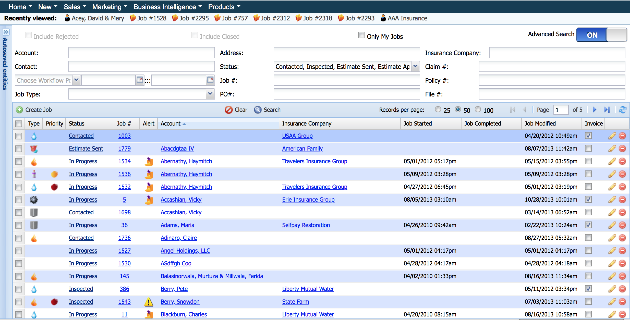This screenshot has height=320, width=630.
Task: Click the edit pencil for job 1003
Action: click(x=612, y=136)
